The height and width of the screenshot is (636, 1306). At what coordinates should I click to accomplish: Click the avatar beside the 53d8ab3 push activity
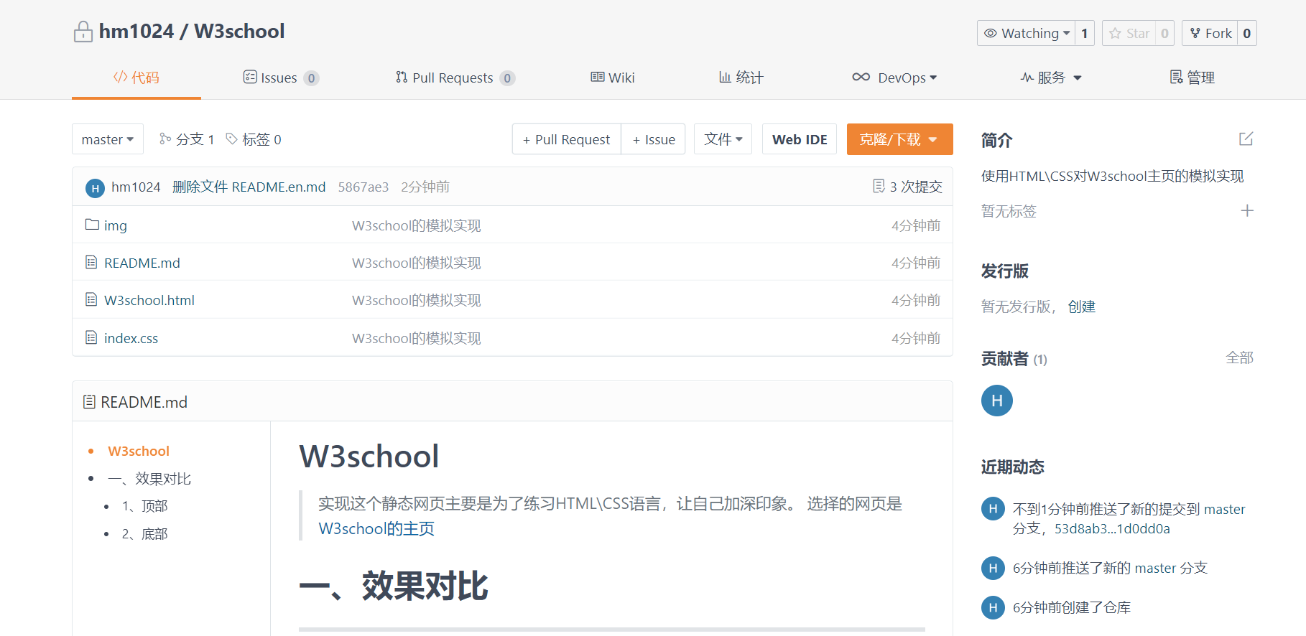[x=993, y=509]
